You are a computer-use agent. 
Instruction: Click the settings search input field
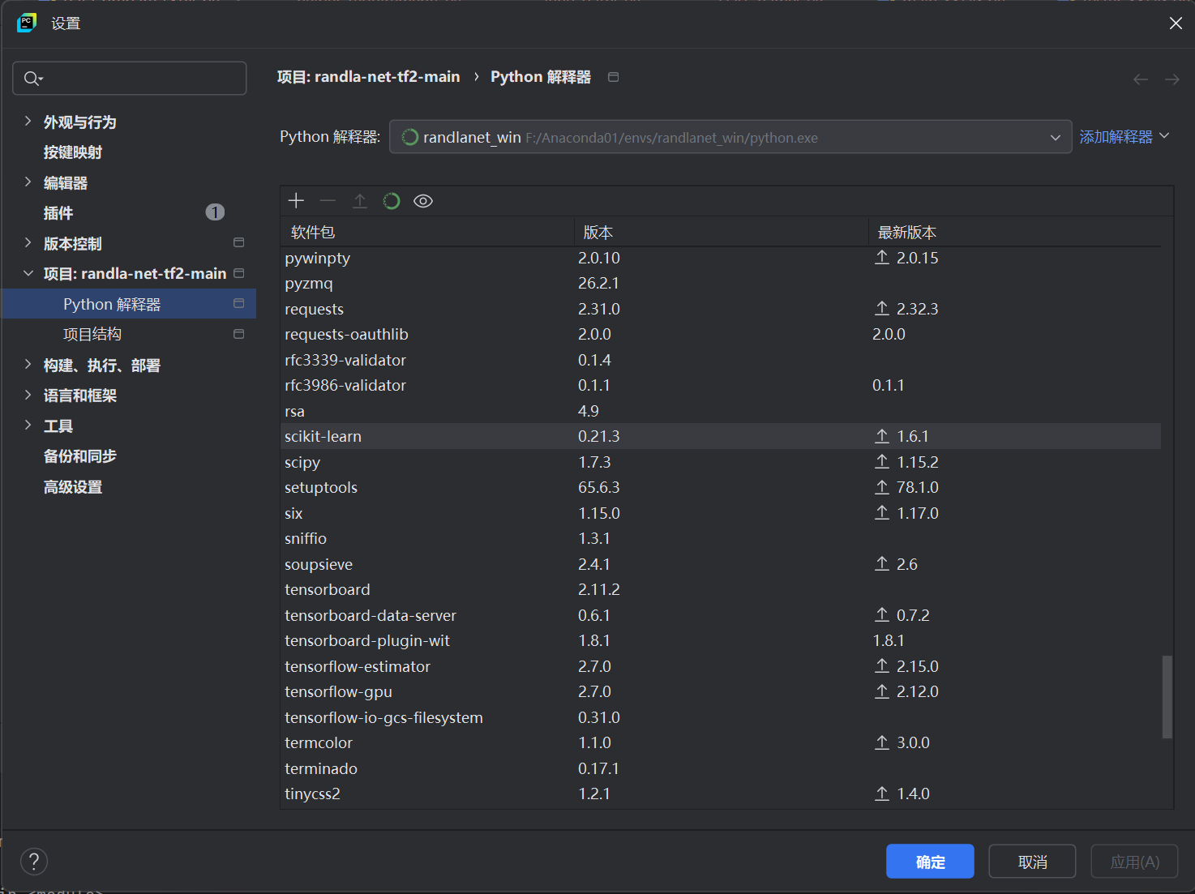[x=130, y=79]
